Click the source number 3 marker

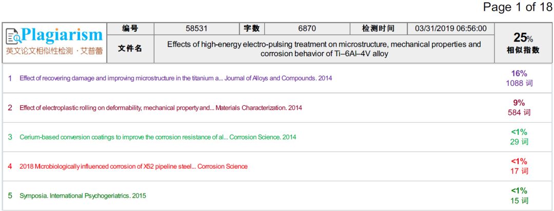(10, 137)
